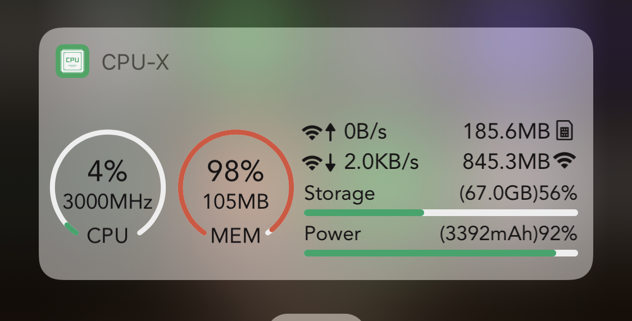Image resolution: width=632 pixels, height=321 pixels.
Task: Click the upload arrow icon
Action: (330, 132)
